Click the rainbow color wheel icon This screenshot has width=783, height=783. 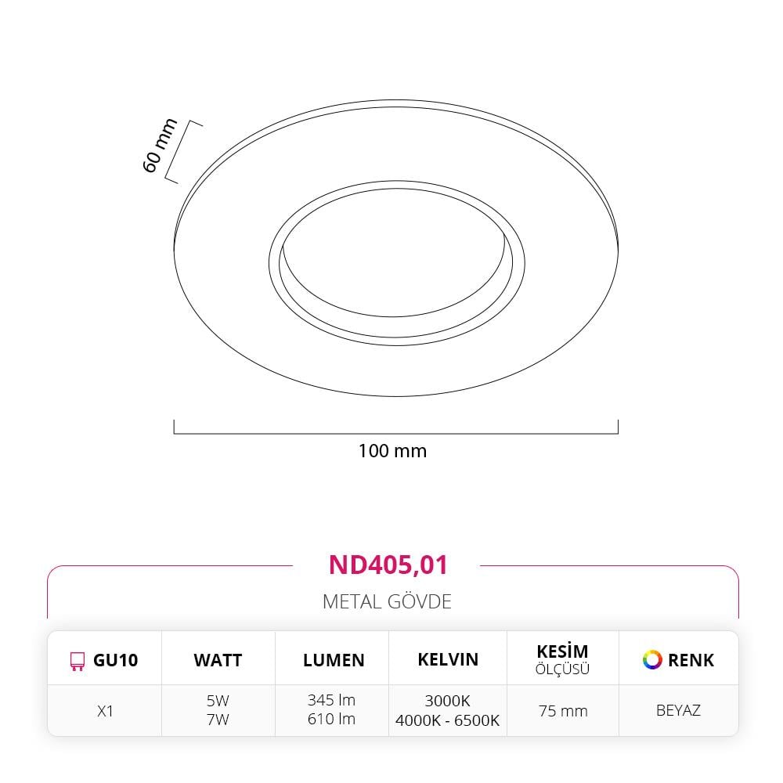[x=652, y=659]
